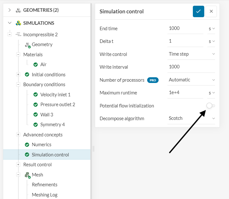
Task: Collapse the Boundary conditions node
Action: [x=18, y=85]
